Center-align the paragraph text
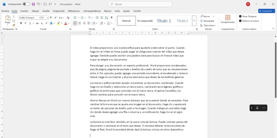 point(80,23)
